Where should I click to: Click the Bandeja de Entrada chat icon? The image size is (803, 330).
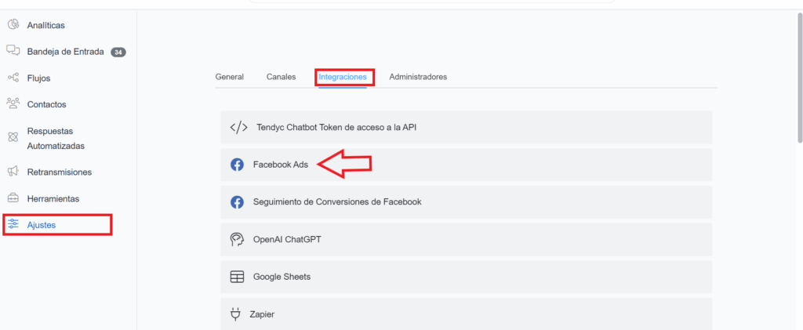(13, 52)
